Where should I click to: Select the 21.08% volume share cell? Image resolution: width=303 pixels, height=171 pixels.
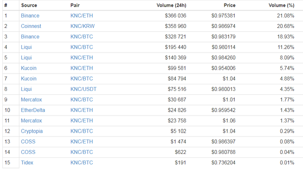285,16
